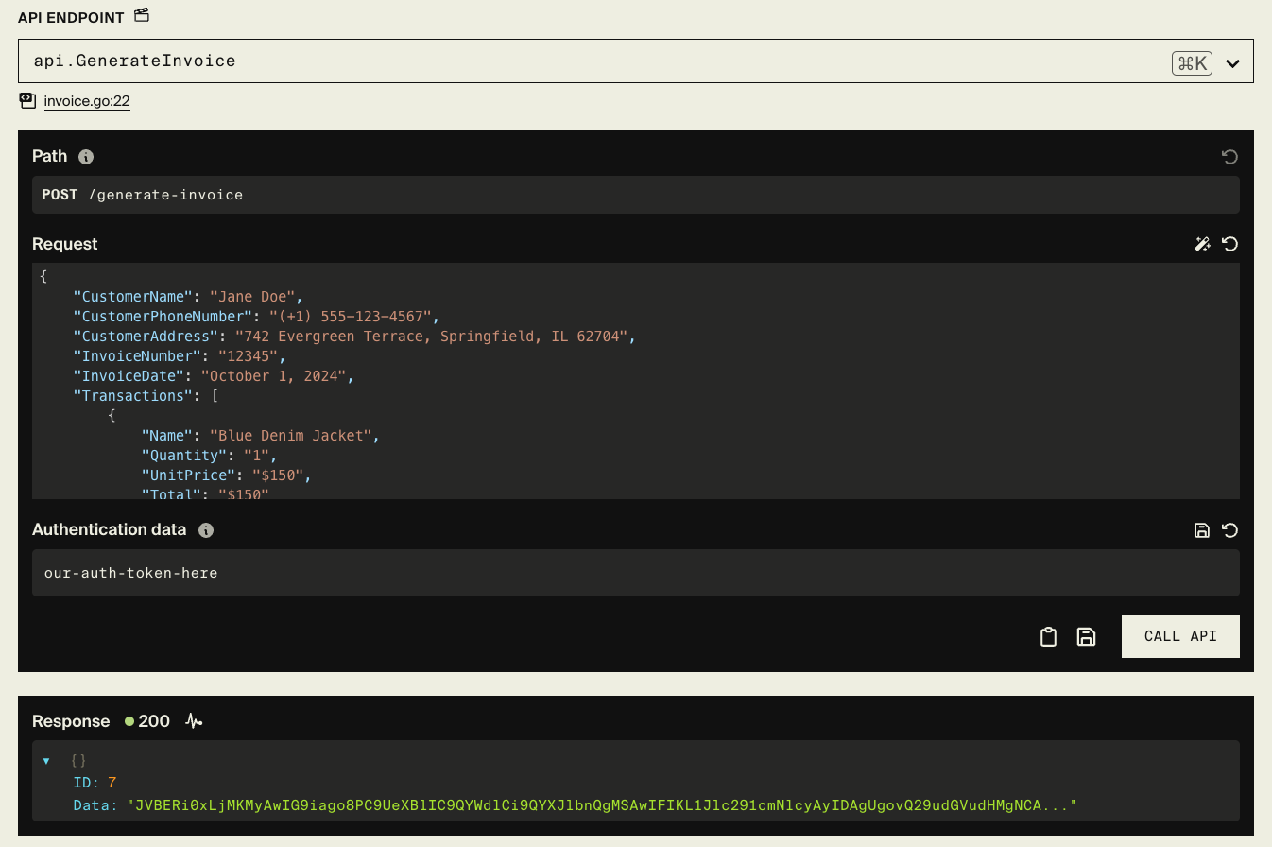Click the clapperboard icon beside API ENDPOINT

coord(142,15)
